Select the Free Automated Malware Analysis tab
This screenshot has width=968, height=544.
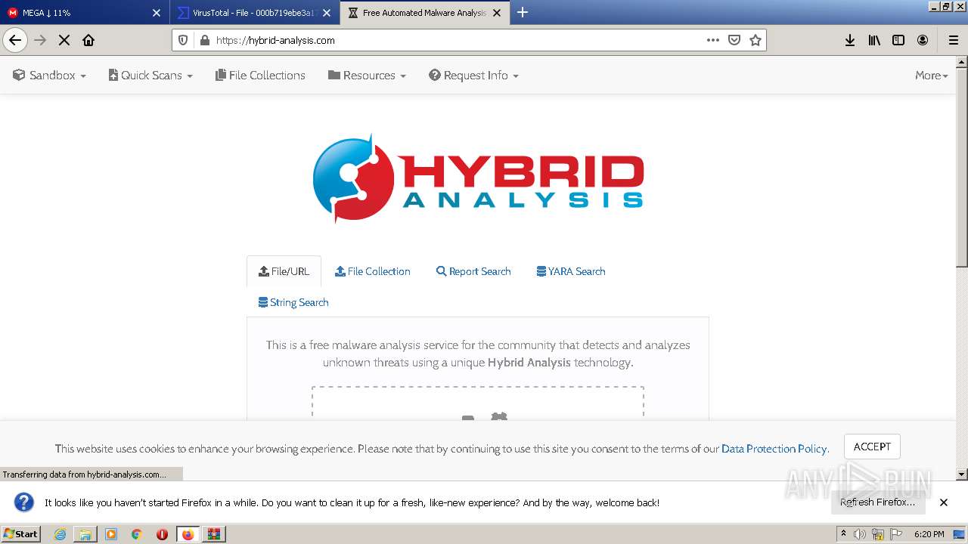[x=425, y=13]
